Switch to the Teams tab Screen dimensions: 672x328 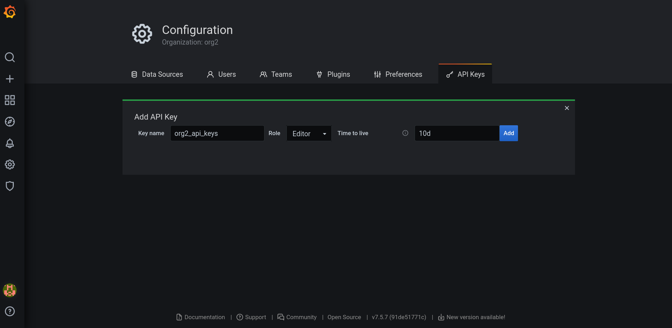[x=276, y=74]
